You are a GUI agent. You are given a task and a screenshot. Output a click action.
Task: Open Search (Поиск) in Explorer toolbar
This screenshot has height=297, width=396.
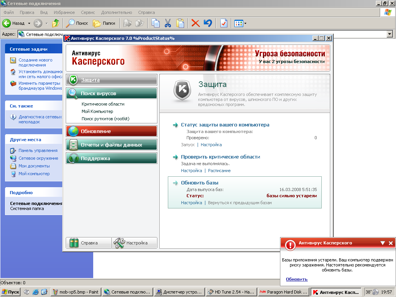pyautogui.click(x=77, y=23)
